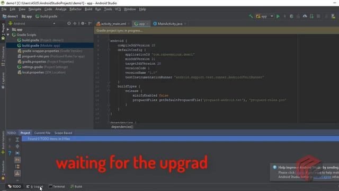Image resolution: width=339 pixels, height=191 pixels.
Task: Select gradle.properties (Project Properties) file
Action: coord(46,62)
